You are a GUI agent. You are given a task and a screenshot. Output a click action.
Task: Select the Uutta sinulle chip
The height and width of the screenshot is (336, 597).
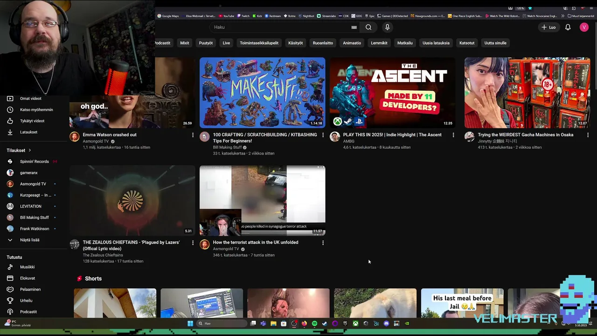click(x=495, y=43)
